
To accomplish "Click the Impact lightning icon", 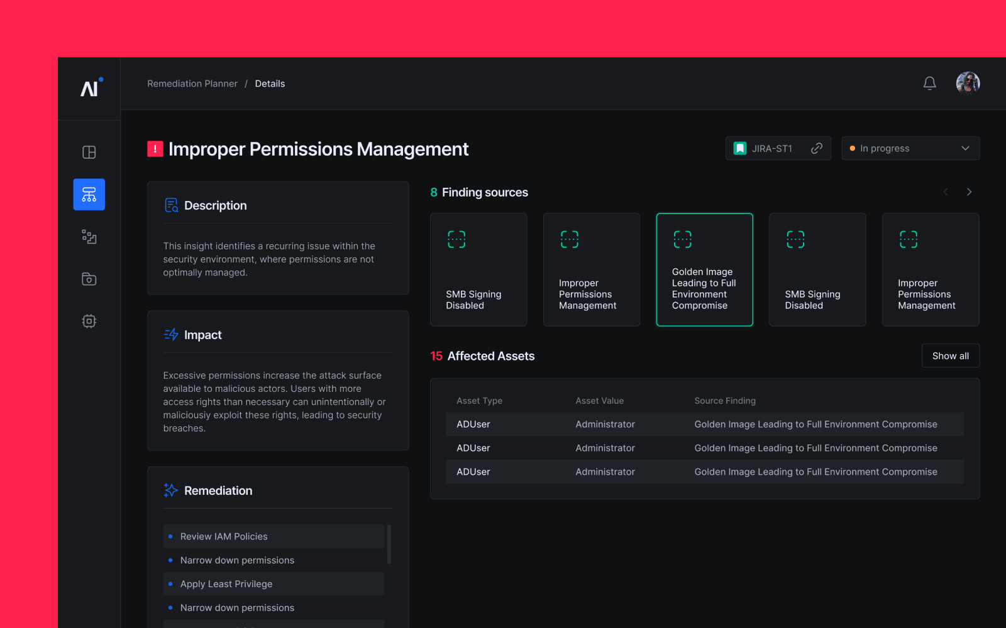I will pyautogui.click(x=171, y=335).
